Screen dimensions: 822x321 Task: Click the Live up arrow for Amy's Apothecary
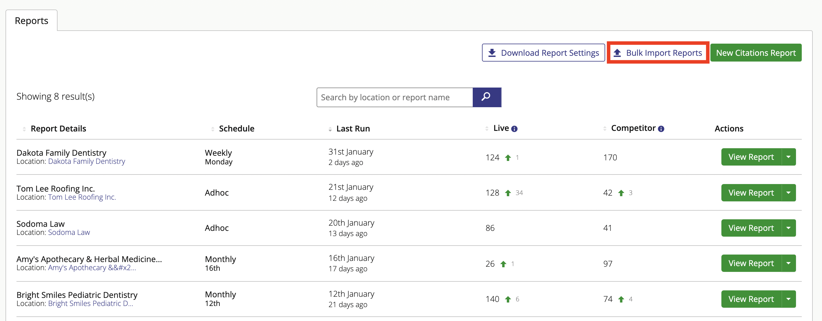[503, 264]
